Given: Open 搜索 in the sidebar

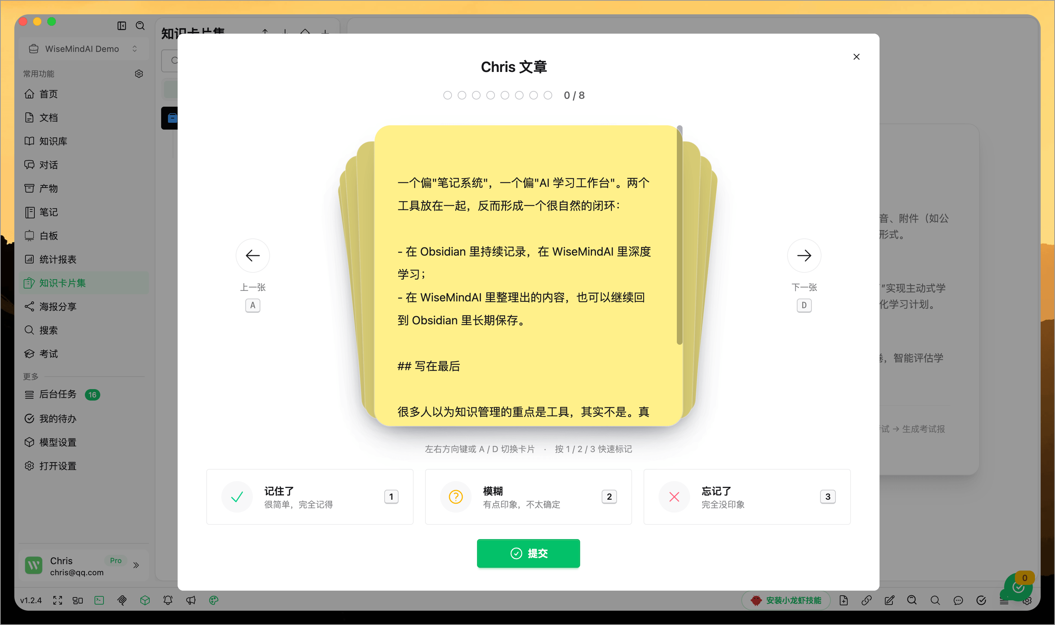Looking at the screenshot, I should tap(83, 330).
